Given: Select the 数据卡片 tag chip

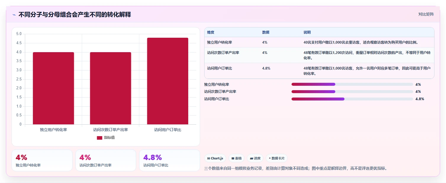Looking at the screenshot, I should [x=277, y=158].
